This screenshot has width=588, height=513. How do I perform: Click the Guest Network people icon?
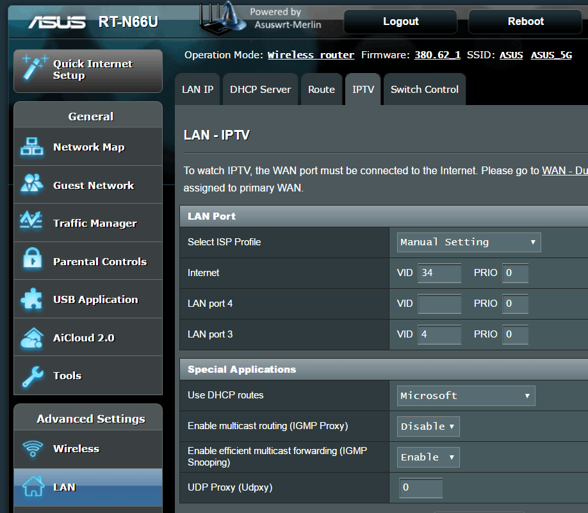point(32,183)
